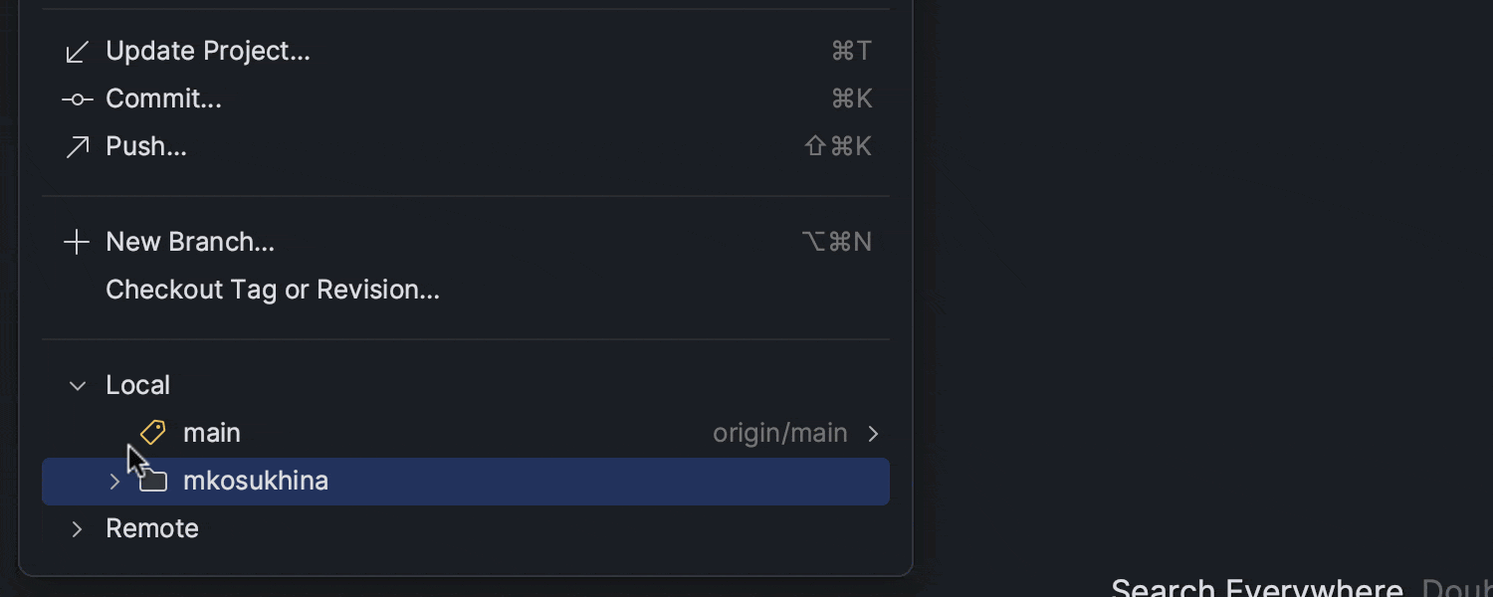Open the submenu arrow next to origin/main
Viewport: 1493px width, 597px height.
pyautogui.click(x=873, y=433)
